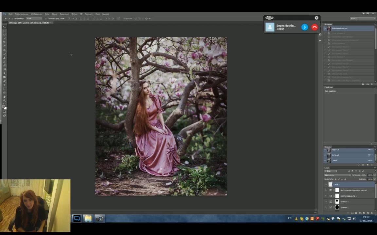Set the background color swatch
377x235 pixels.
[6, 108]
